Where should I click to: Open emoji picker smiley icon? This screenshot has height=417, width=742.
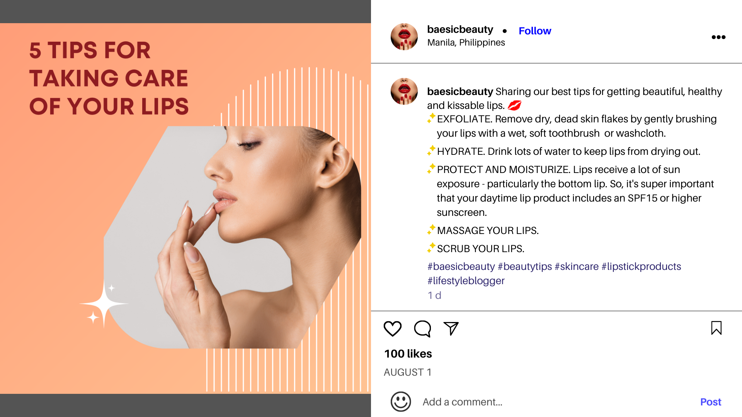coord(400,402)
